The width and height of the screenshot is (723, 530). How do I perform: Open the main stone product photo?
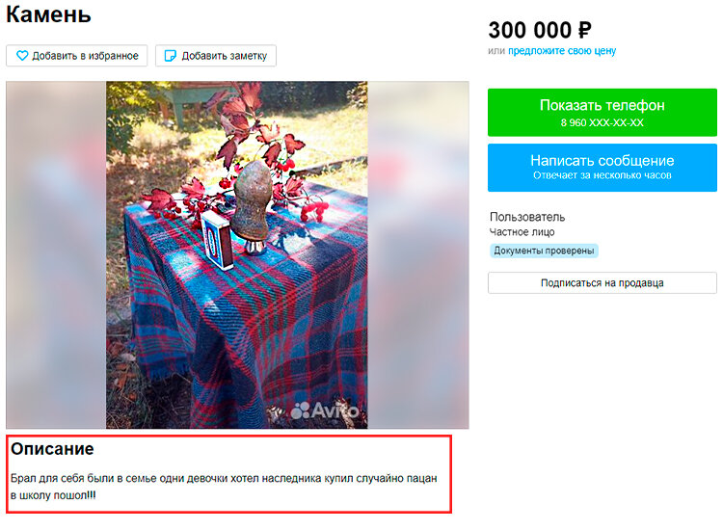[x=237, y=254]
